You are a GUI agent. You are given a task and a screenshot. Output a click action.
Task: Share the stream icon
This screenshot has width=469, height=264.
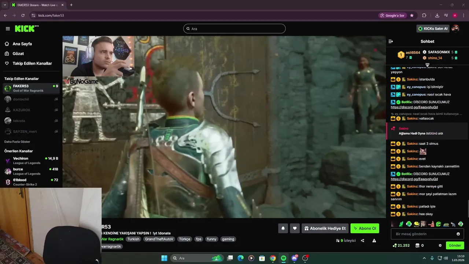click(362, 241)
